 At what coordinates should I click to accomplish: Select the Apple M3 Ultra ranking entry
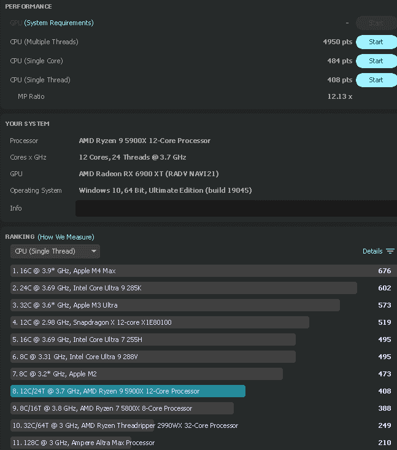[x=175, y=305]
